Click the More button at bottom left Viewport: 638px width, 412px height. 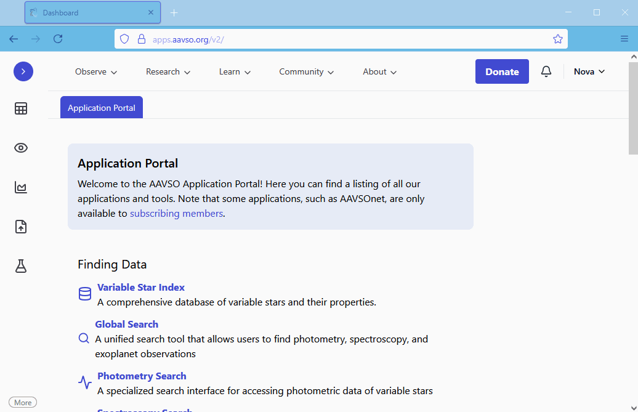[23, 402]
